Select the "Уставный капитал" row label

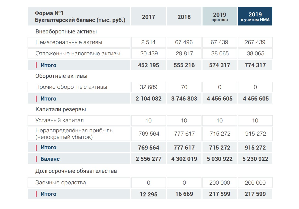coord(59,121)
